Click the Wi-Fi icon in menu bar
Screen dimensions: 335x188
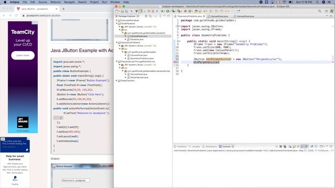click(x=284, y=2)
